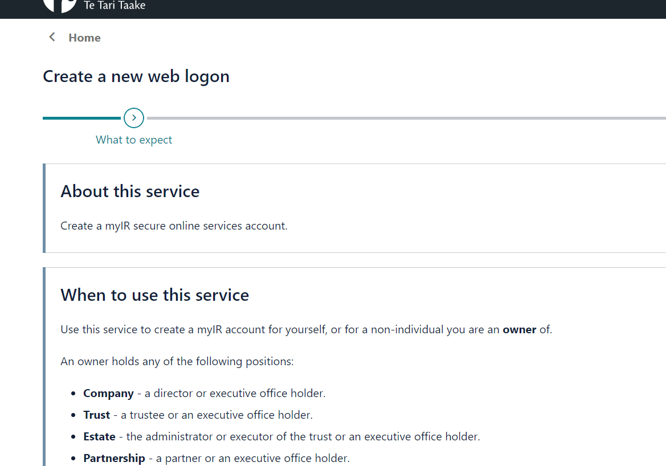Click the circular step indicator icon
This screenshot has height=466, width=666.
pos(133,117)
